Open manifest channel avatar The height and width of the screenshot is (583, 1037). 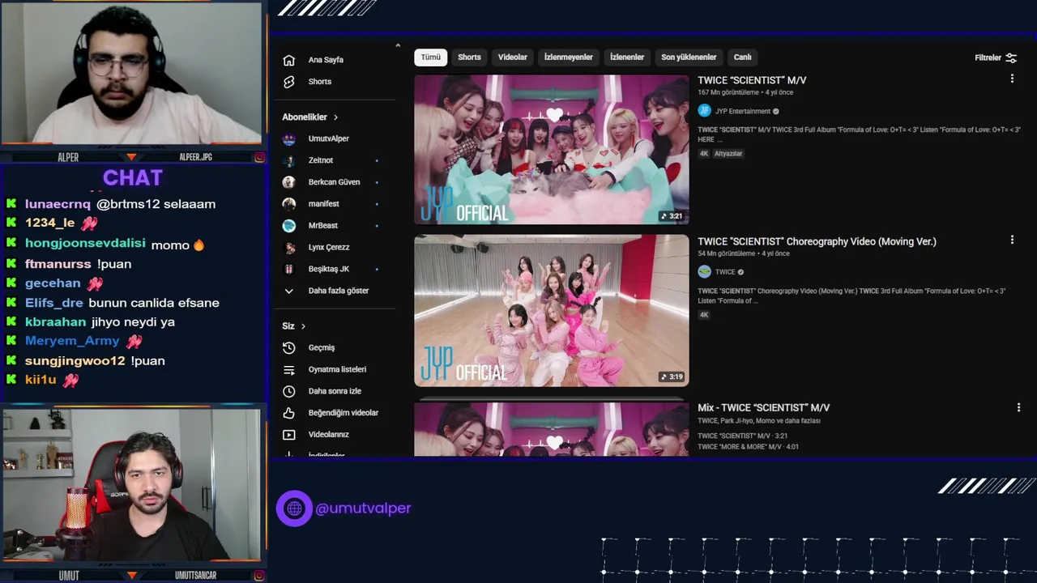click(x=288, y=204)
